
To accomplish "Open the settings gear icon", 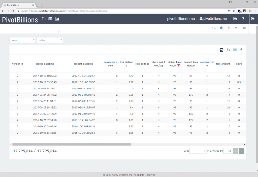I will pyautogui.click(x=244, y=28).
